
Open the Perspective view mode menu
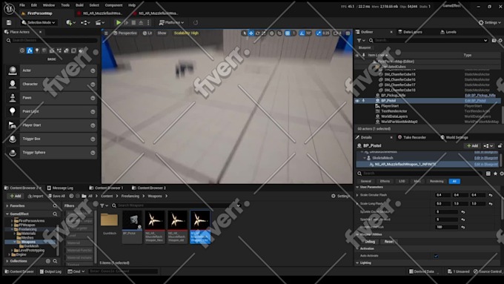[x=125, y=33]
